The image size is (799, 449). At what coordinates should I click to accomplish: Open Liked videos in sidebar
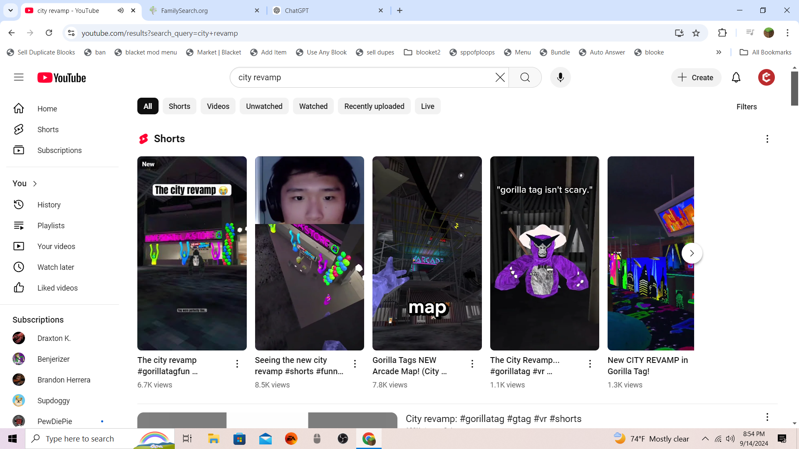(57, 288)
